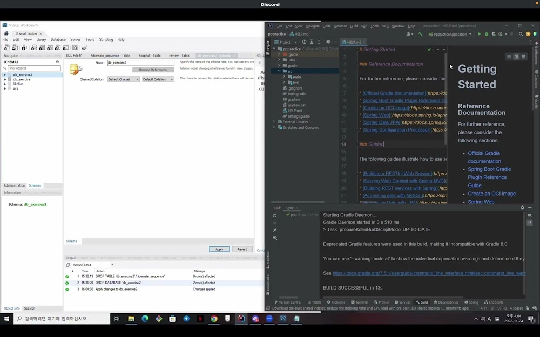Click the MySQL Workbench home icon
The height and width of the screenshot is (337, 540).
pos(6,33)
